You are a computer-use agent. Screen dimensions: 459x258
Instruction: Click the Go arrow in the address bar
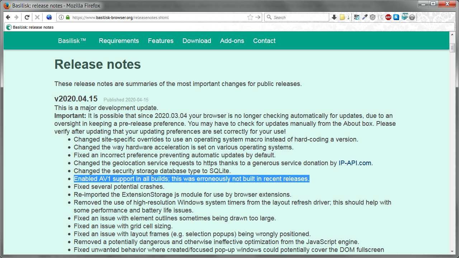[x=258, y=17]
